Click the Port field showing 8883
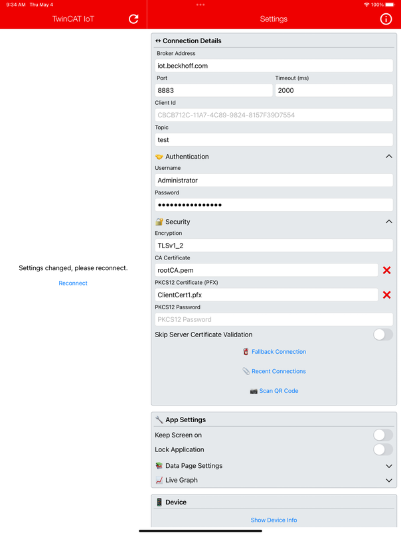Image resolution: width=401 pixels, height=535 pixels. tap(214, 90)
